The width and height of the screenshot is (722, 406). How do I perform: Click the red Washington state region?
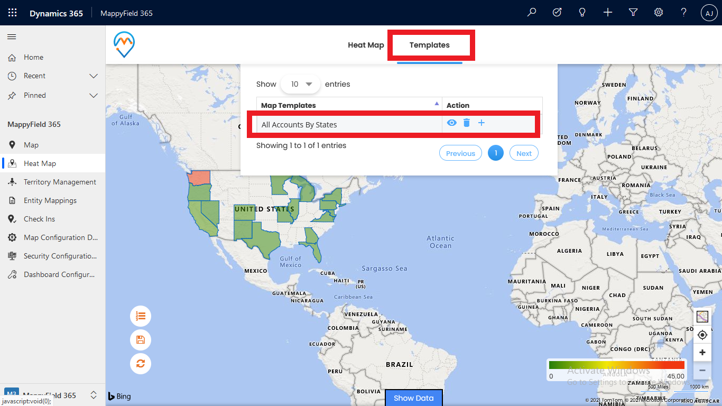coord(200,177)
